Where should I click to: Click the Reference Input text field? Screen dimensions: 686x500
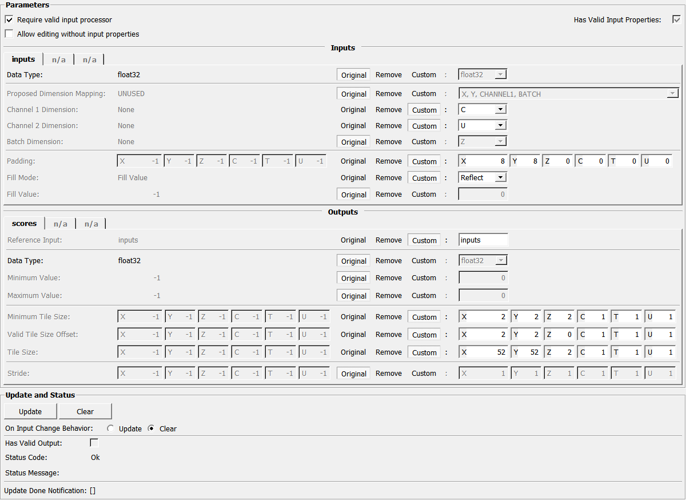[483, 240]
